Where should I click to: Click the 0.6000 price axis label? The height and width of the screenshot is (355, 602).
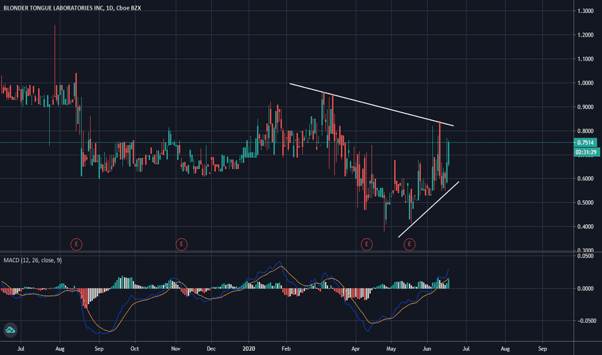tap(585, 178)
